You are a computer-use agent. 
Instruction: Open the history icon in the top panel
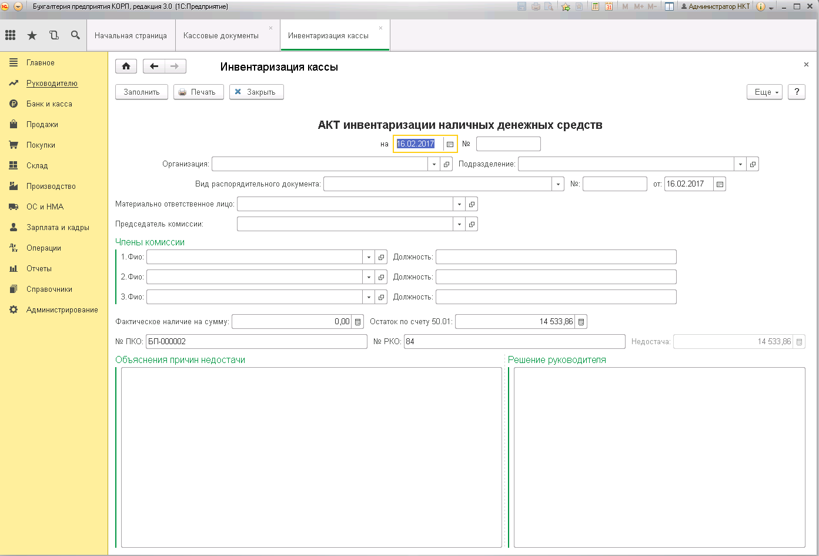pos(54,35)
